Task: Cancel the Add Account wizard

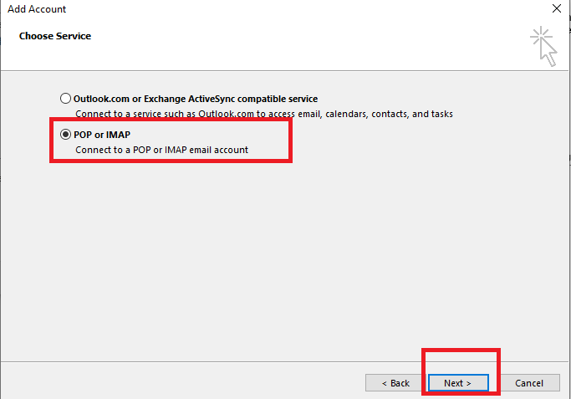Action: 529,383
